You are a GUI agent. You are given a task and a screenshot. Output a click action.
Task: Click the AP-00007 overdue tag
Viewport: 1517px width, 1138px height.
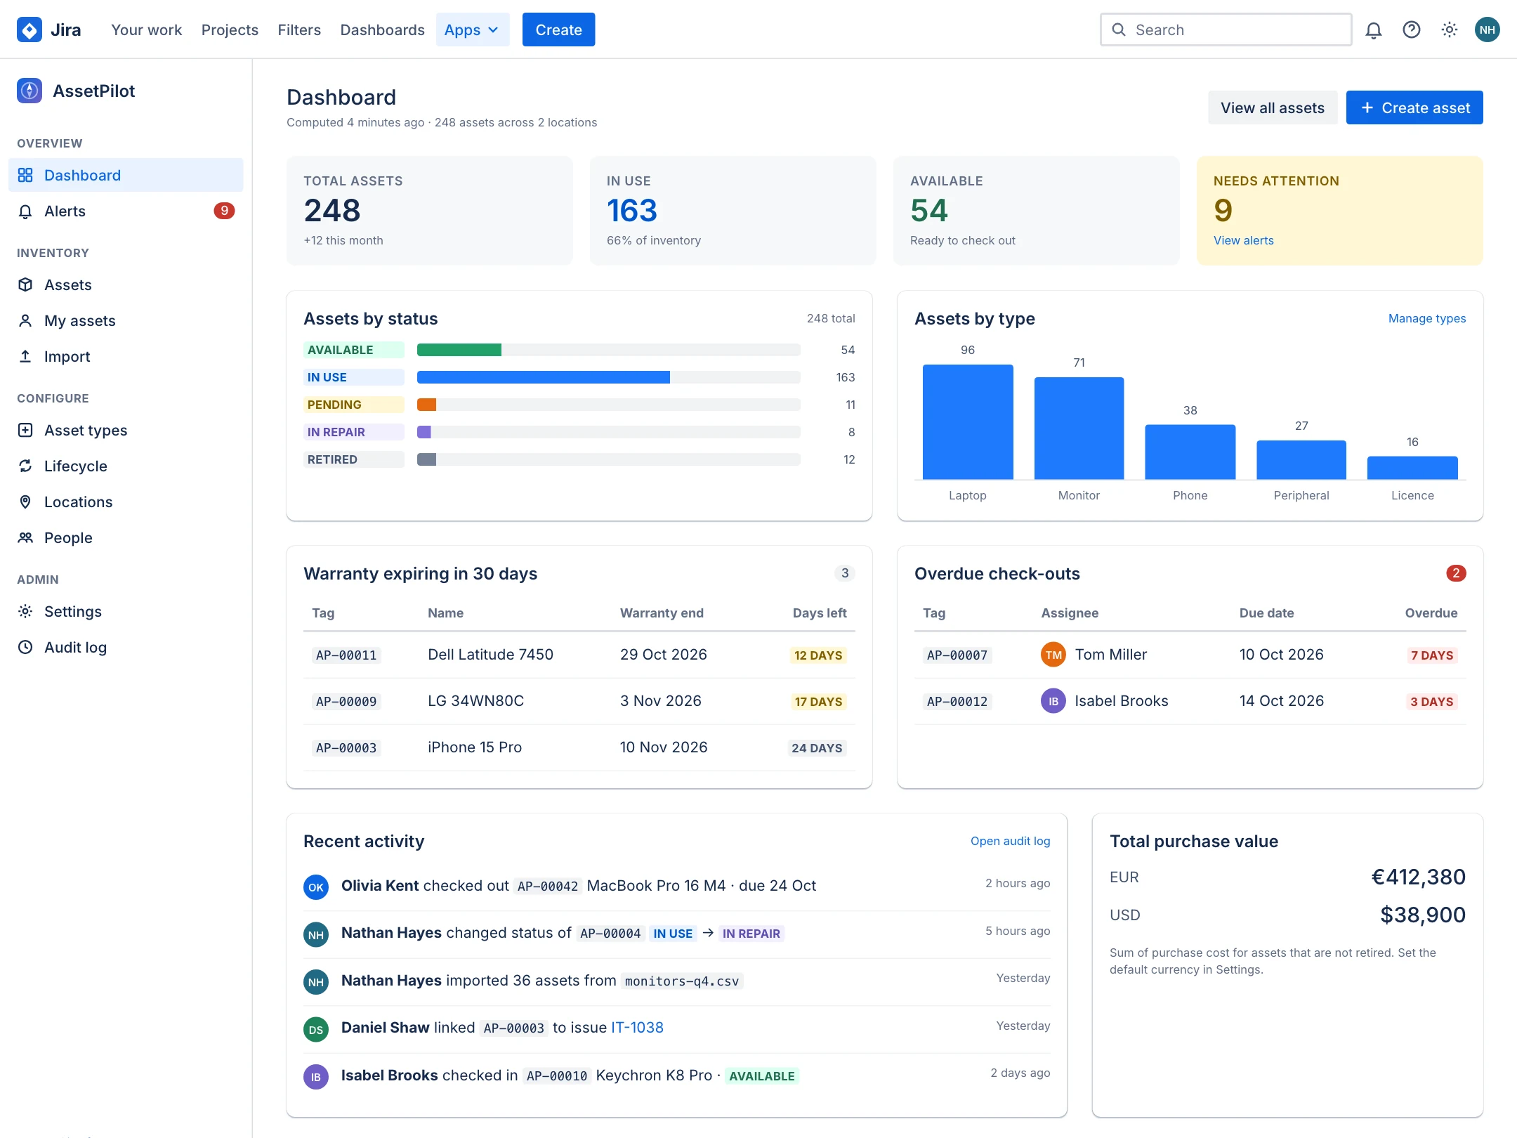(x=957, y=655)
